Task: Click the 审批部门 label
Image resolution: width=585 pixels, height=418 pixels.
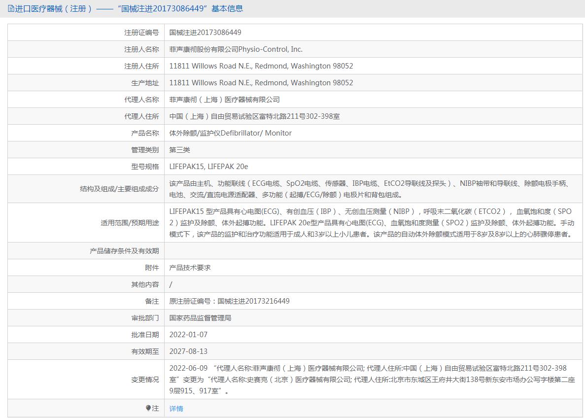Action: (x=145, y=318)
